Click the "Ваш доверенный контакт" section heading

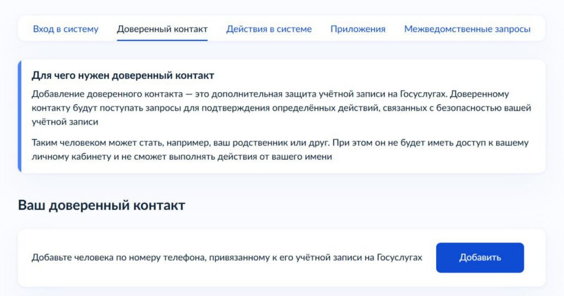(x=101, y=206)
